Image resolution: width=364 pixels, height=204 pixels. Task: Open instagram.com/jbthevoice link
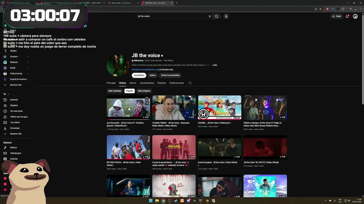[x=144, y=70]
